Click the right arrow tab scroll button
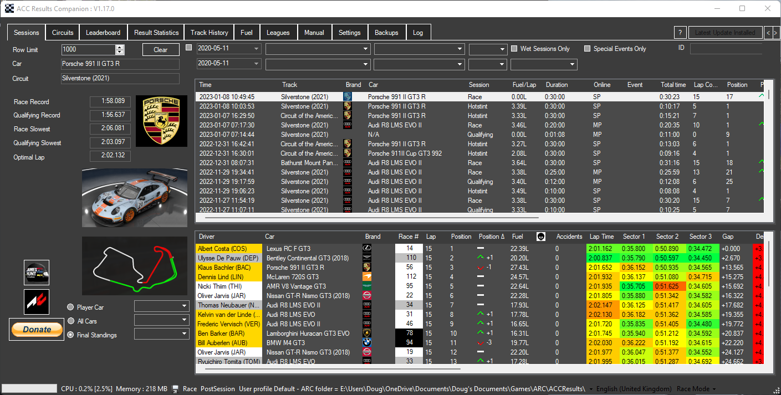781x395 pixels. [x=776, y=33]
